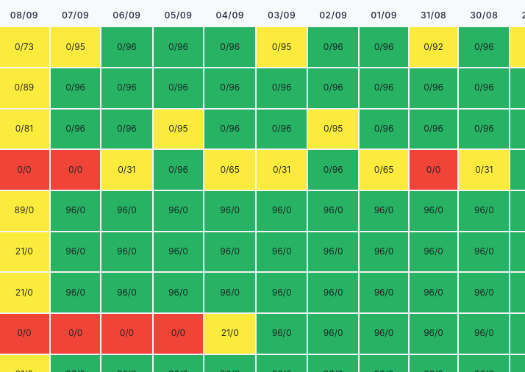Select the 0/65 cell in the 01/09 column
Viewport: 525px width, 372px height.
[x=384, y=170]
